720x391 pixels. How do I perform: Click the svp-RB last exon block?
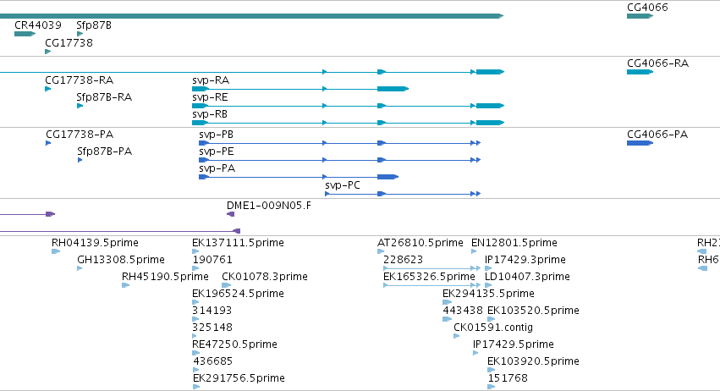[490, 123]
